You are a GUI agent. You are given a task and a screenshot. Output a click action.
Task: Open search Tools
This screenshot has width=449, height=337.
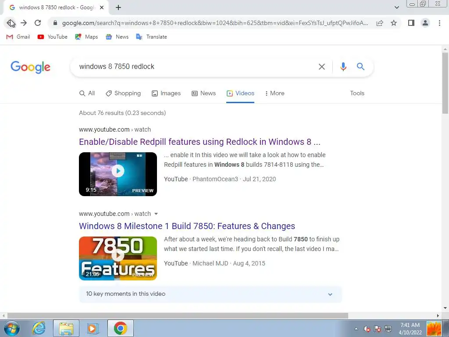tap(357, 93)
